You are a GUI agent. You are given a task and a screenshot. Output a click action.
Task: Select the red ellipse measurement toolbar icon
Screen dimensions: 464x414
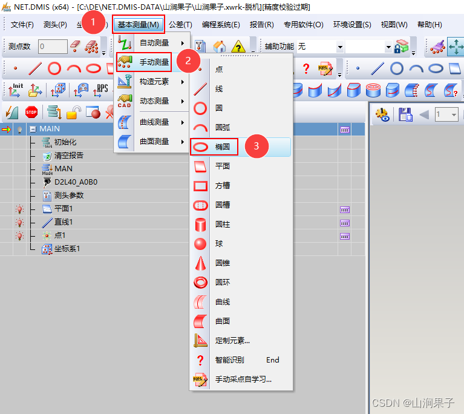coord(94,68)
